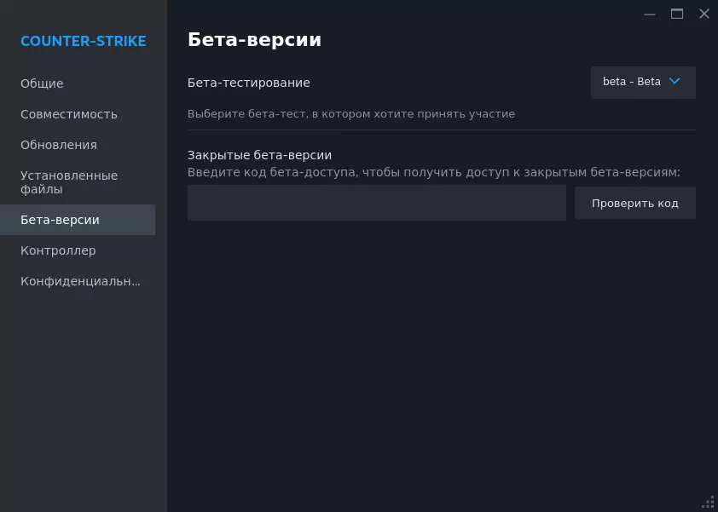Maximize the properties window
This screenshot has height=512, width=718.
(677, 14)
